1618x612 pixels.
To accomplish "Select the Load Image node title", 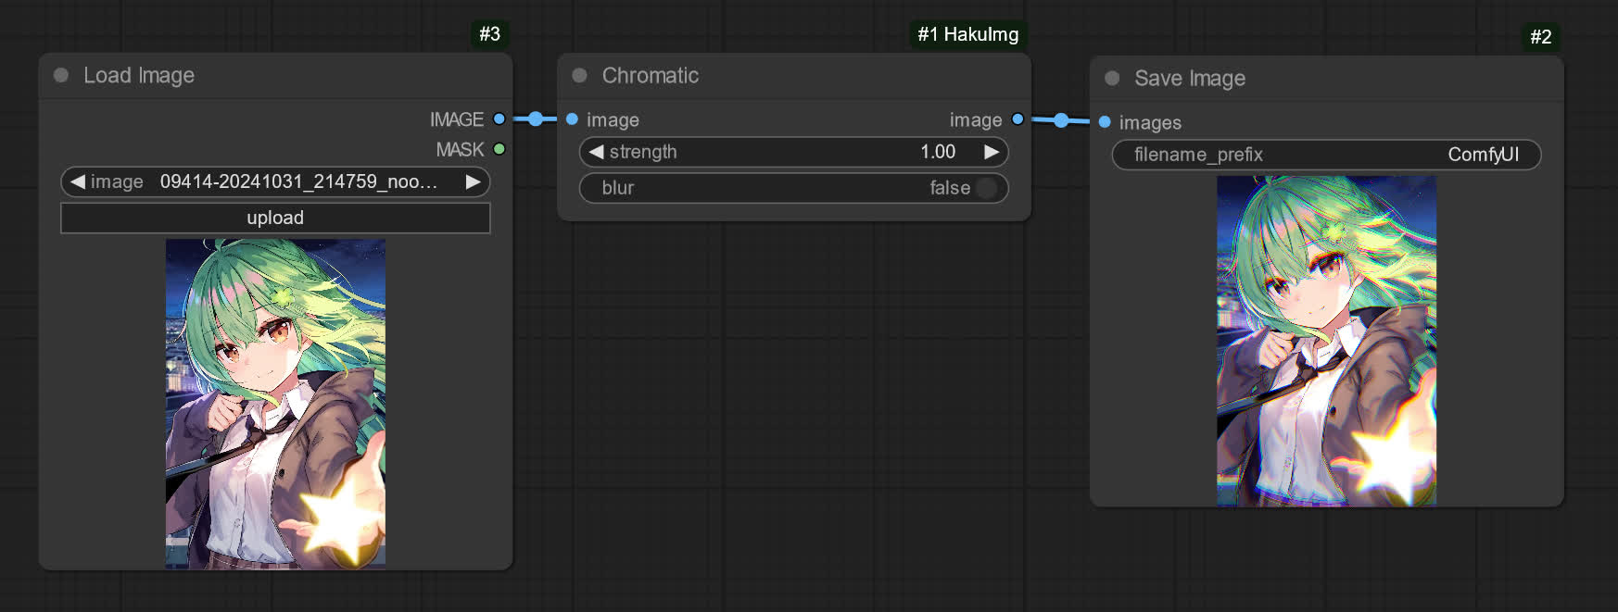I will pos(139,75).
